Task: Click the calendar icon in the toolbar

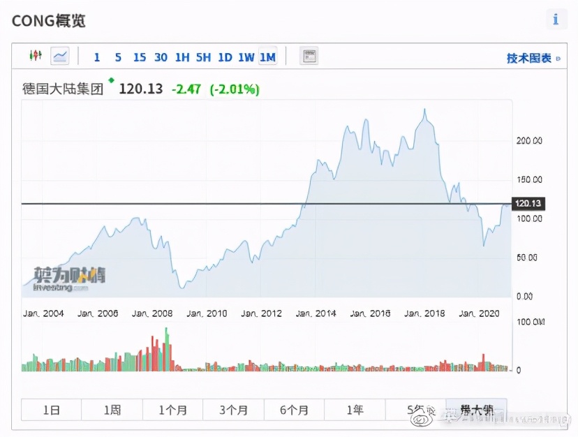Action: pyautogui.click(x=309, y=57)
